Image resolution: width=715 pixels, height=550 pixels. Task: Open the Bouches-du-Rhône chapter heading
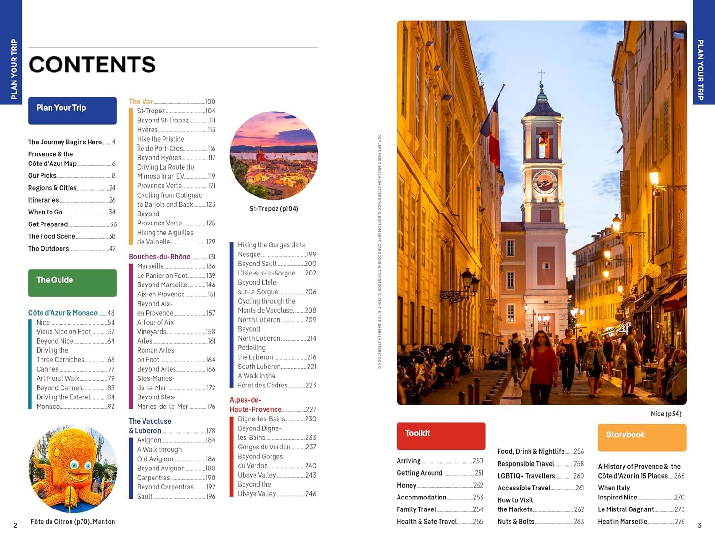[159, 256]
